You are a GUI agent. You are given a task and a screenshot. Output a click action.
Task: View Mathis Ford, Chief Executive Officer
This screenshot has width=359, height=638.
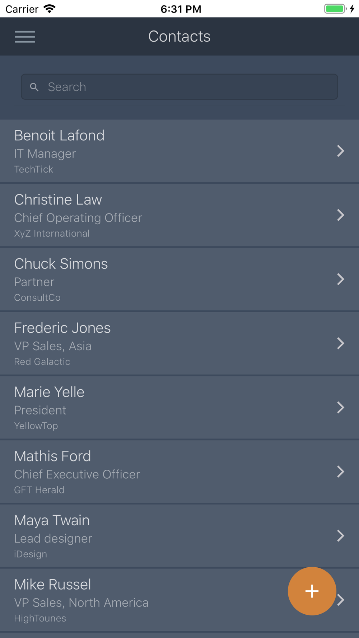179,472
